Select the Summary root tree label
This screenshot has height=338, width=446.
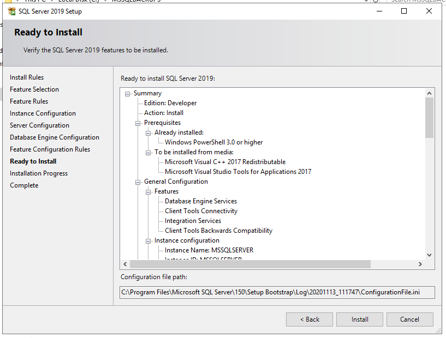coord(147,93)
